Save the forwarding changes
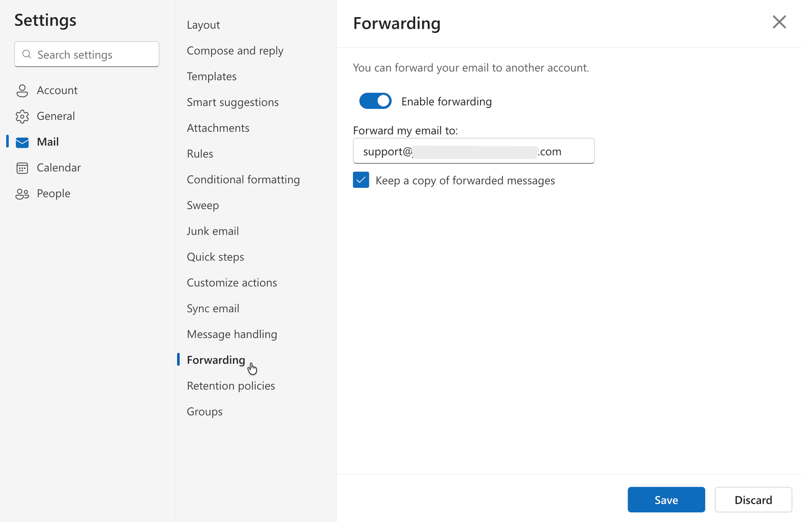802x522 pixels. click(666, 499)
